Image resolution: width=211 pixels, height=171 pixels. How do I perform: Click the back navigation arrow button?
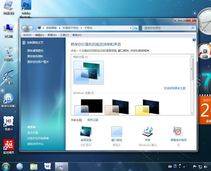[24, 28]
